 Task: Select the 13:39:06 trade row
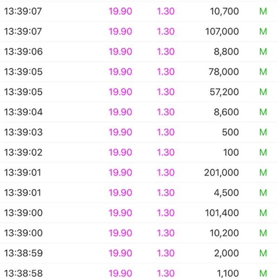139,51
